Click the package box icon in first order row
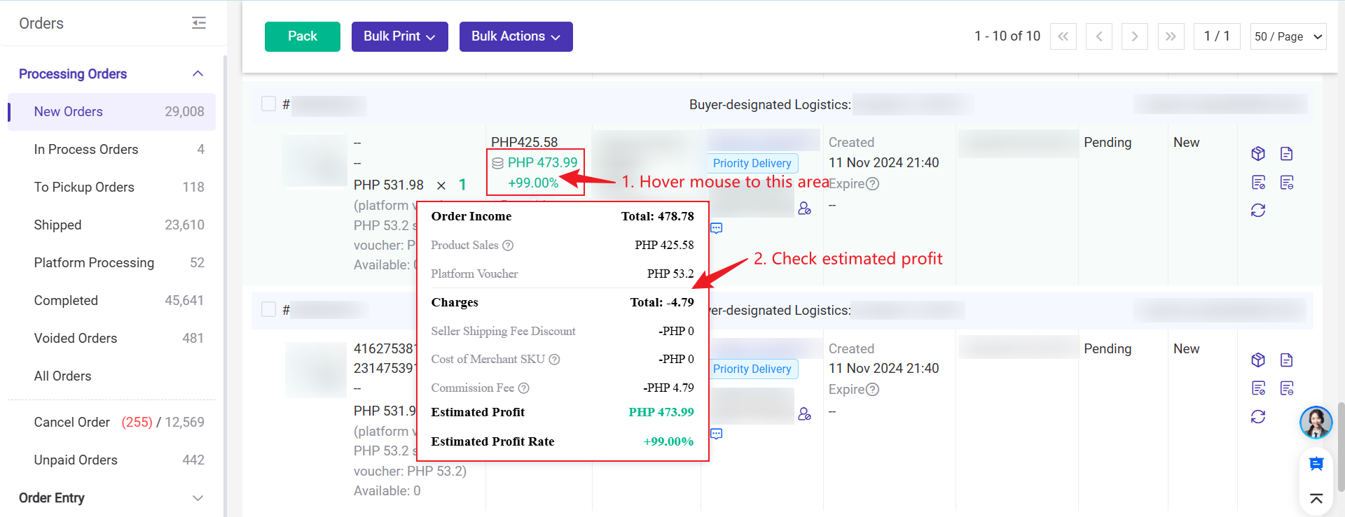This screenshot has height=517, width=1345. click(1258, 154)
